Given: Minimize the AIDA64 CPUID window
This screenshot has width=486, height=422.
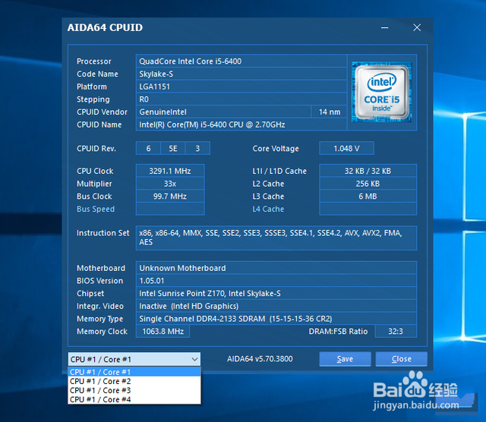Looking at the screenshot, I should pos(385,27).
